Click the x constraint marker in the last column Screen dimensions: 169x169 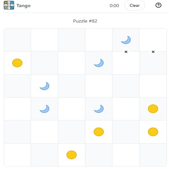[153, 52]
